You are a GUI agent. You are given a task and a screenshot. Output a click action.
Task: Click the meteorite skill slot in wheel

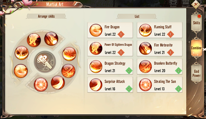point(51,39)
